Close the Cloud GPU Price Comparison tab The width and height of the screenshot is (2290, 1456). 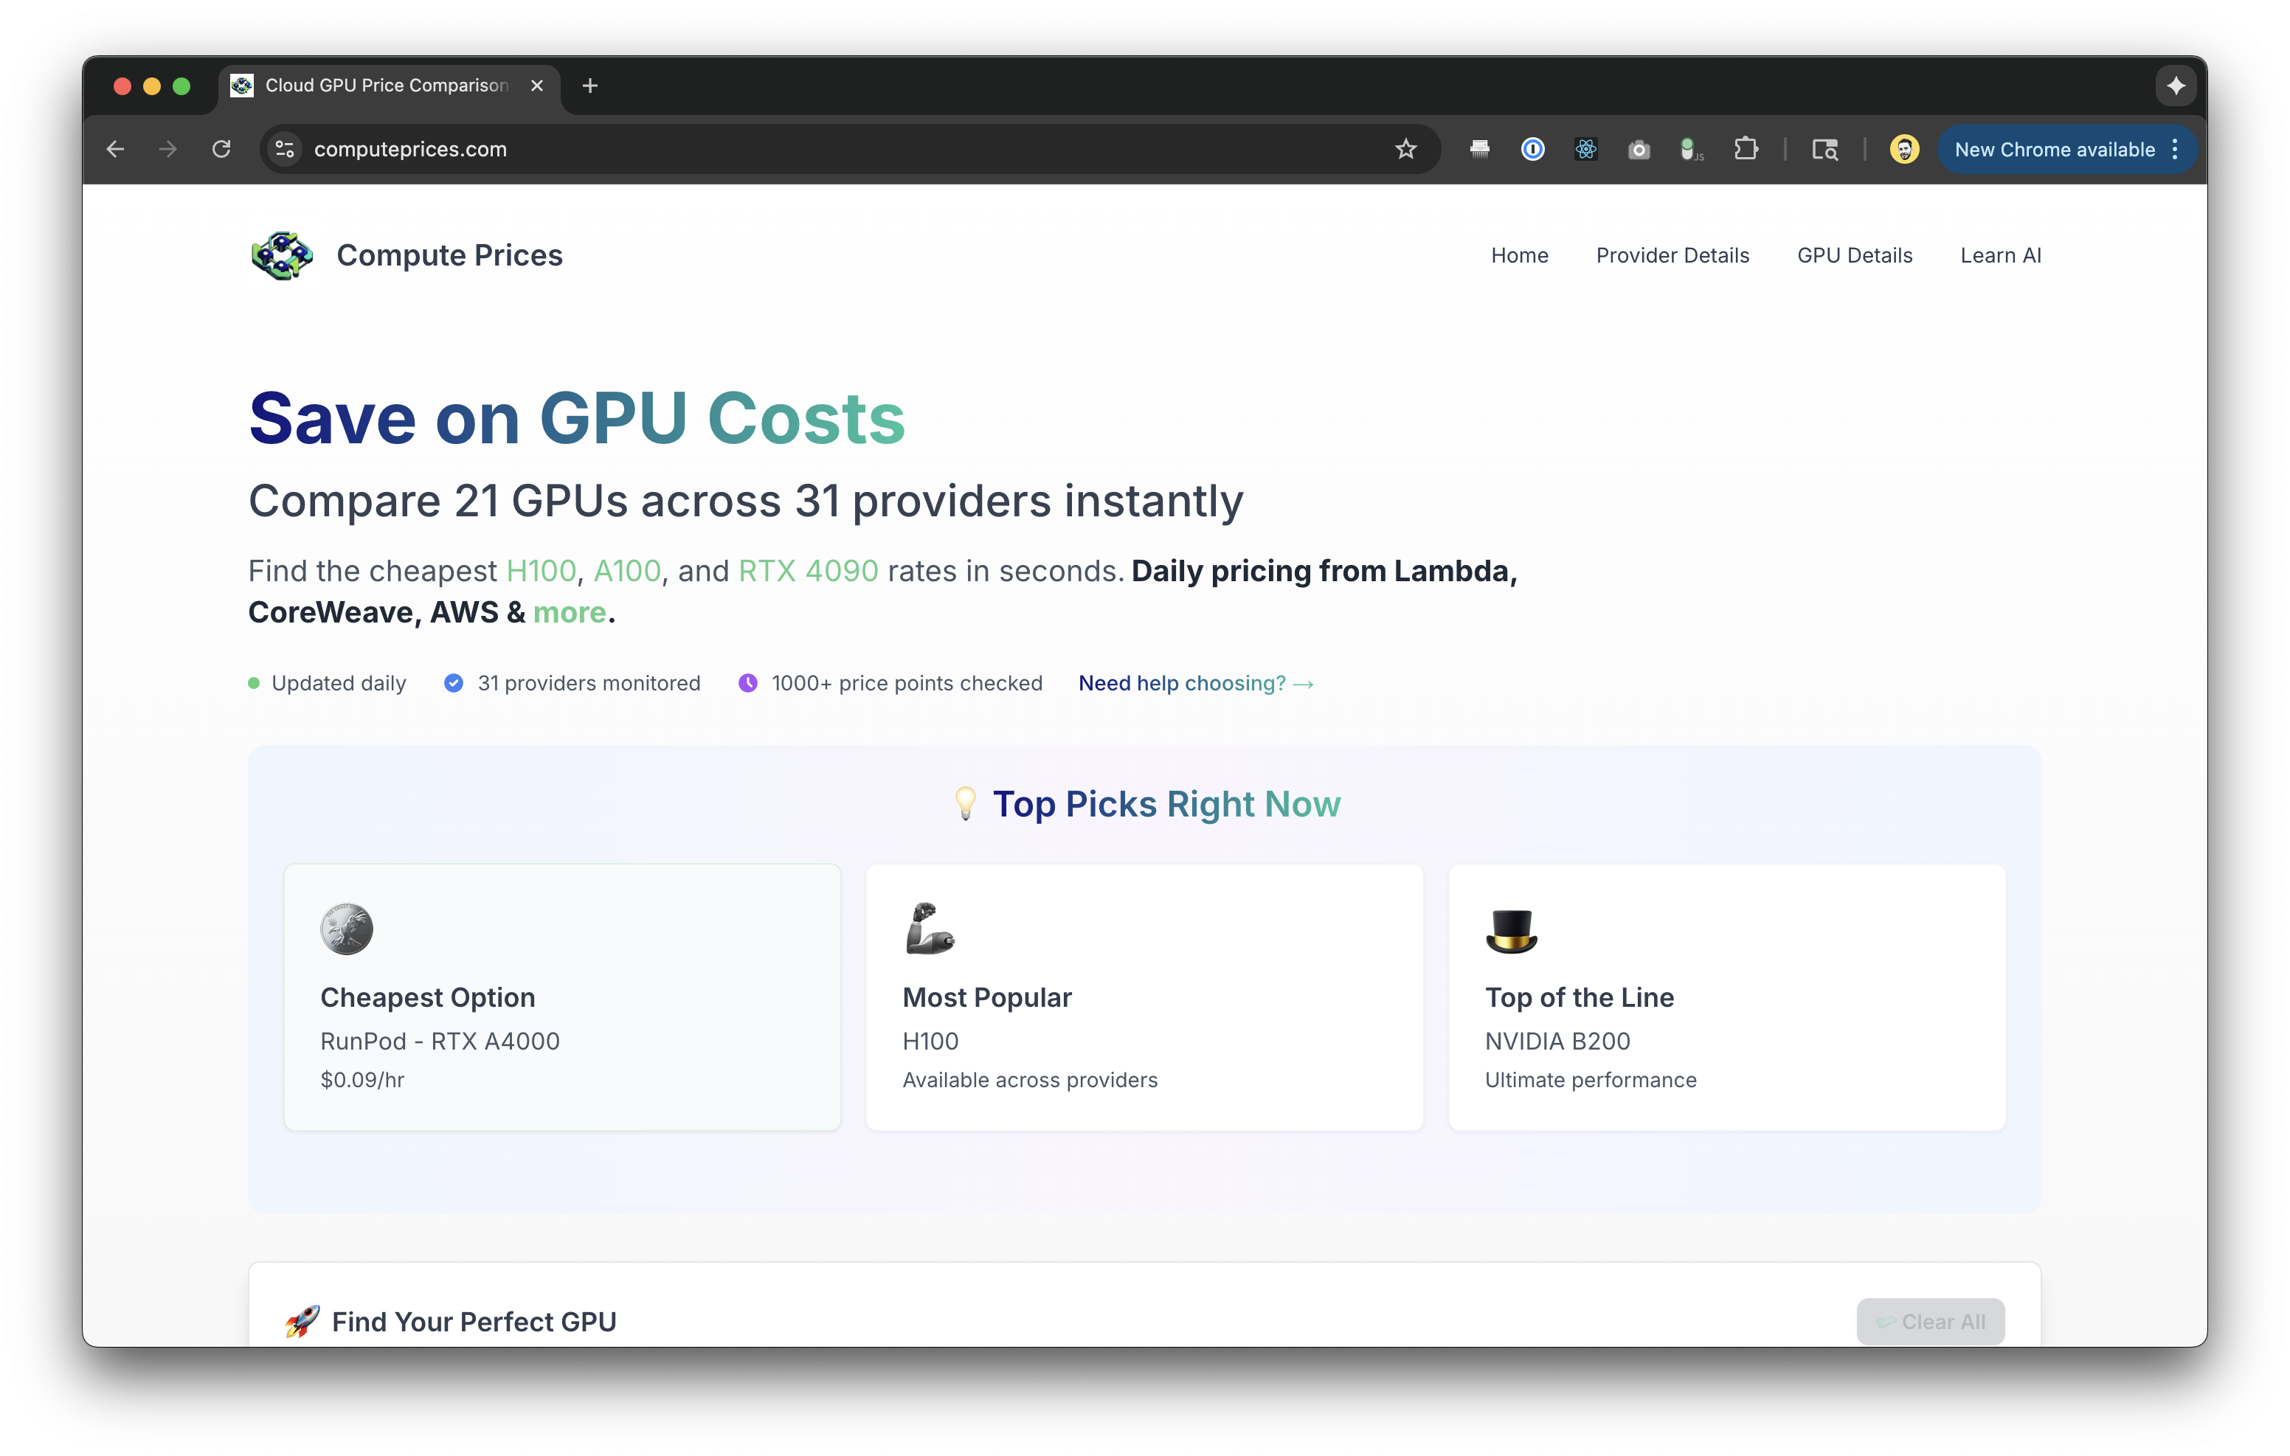tap(537, 86)
